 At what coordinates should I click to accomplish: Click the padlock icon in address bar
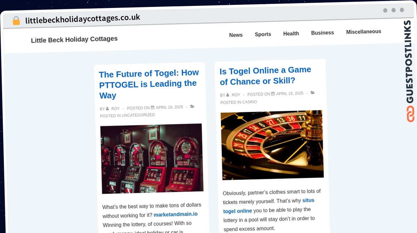16,21
